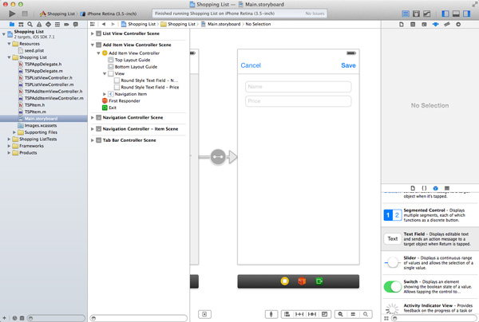Collapse the Add Item View Controller node
Screen dimensions: 479x322
99,53
